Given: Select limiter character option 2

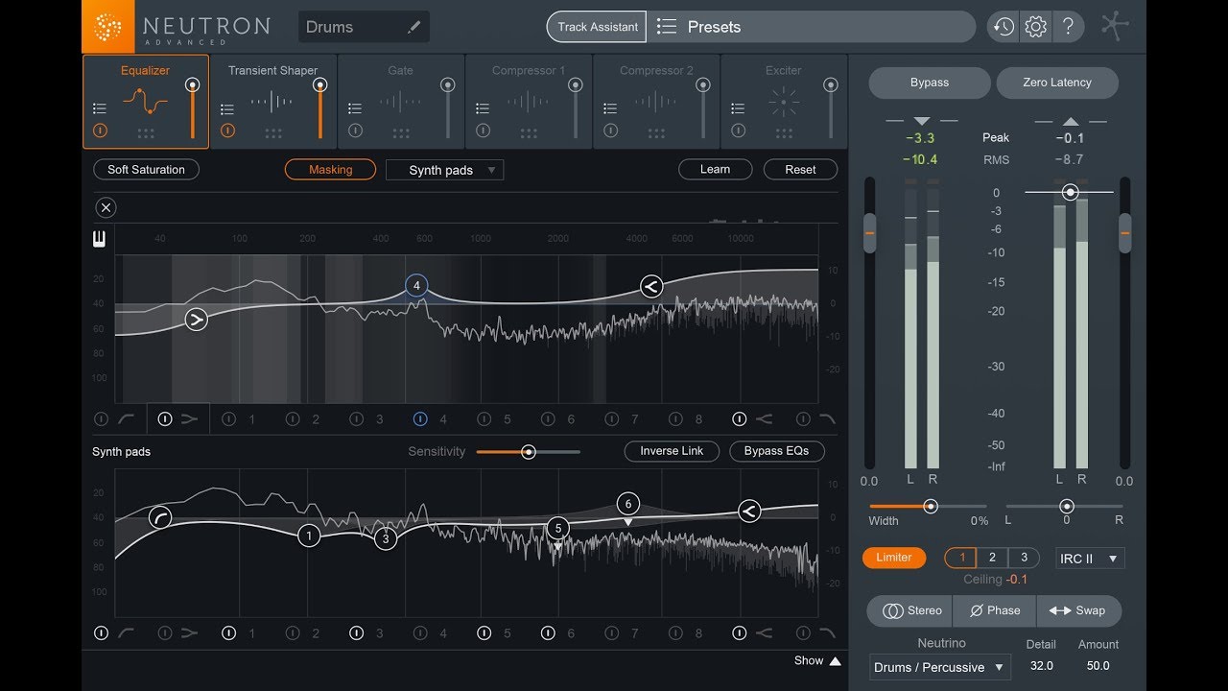Looking at the screenshot, I should pyautogui.click(x=992, y=558).
